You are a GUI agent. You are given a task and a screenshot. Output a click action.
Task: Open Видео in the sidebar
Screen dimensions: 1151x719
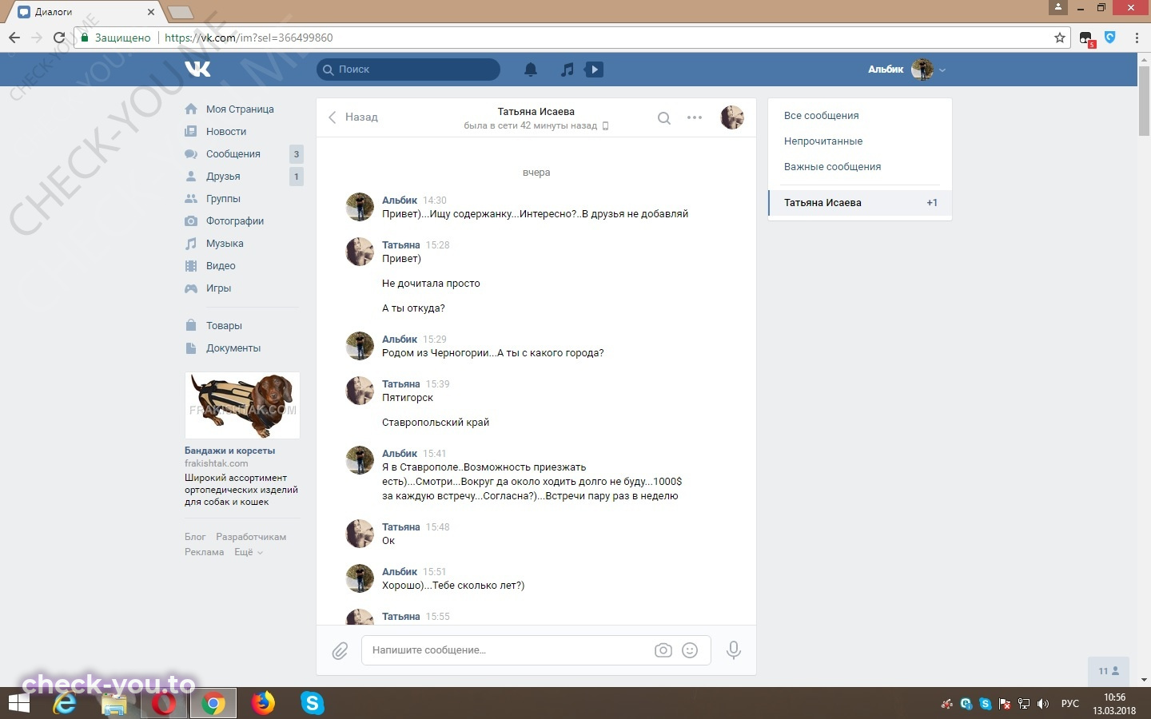221,266
